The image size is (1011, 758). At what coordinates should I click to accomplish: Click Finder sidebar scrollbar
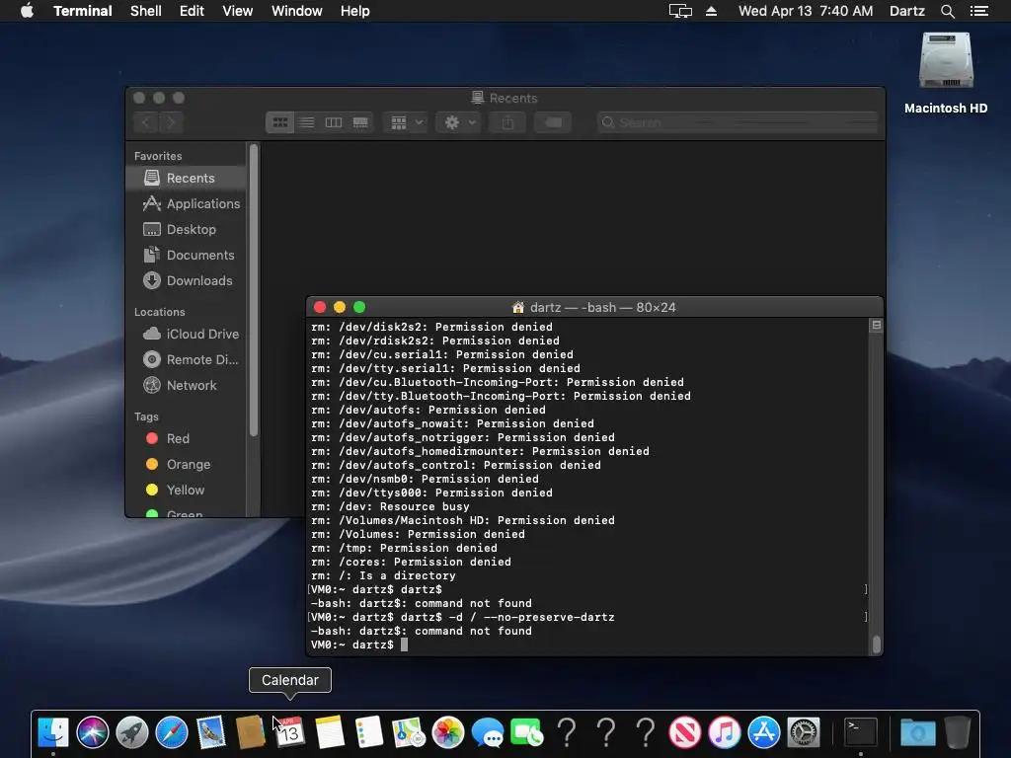click(254, 290)
